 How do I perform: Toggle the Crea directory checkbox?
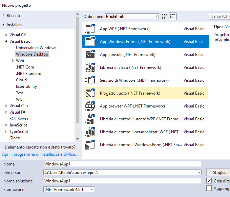(209, 181)
